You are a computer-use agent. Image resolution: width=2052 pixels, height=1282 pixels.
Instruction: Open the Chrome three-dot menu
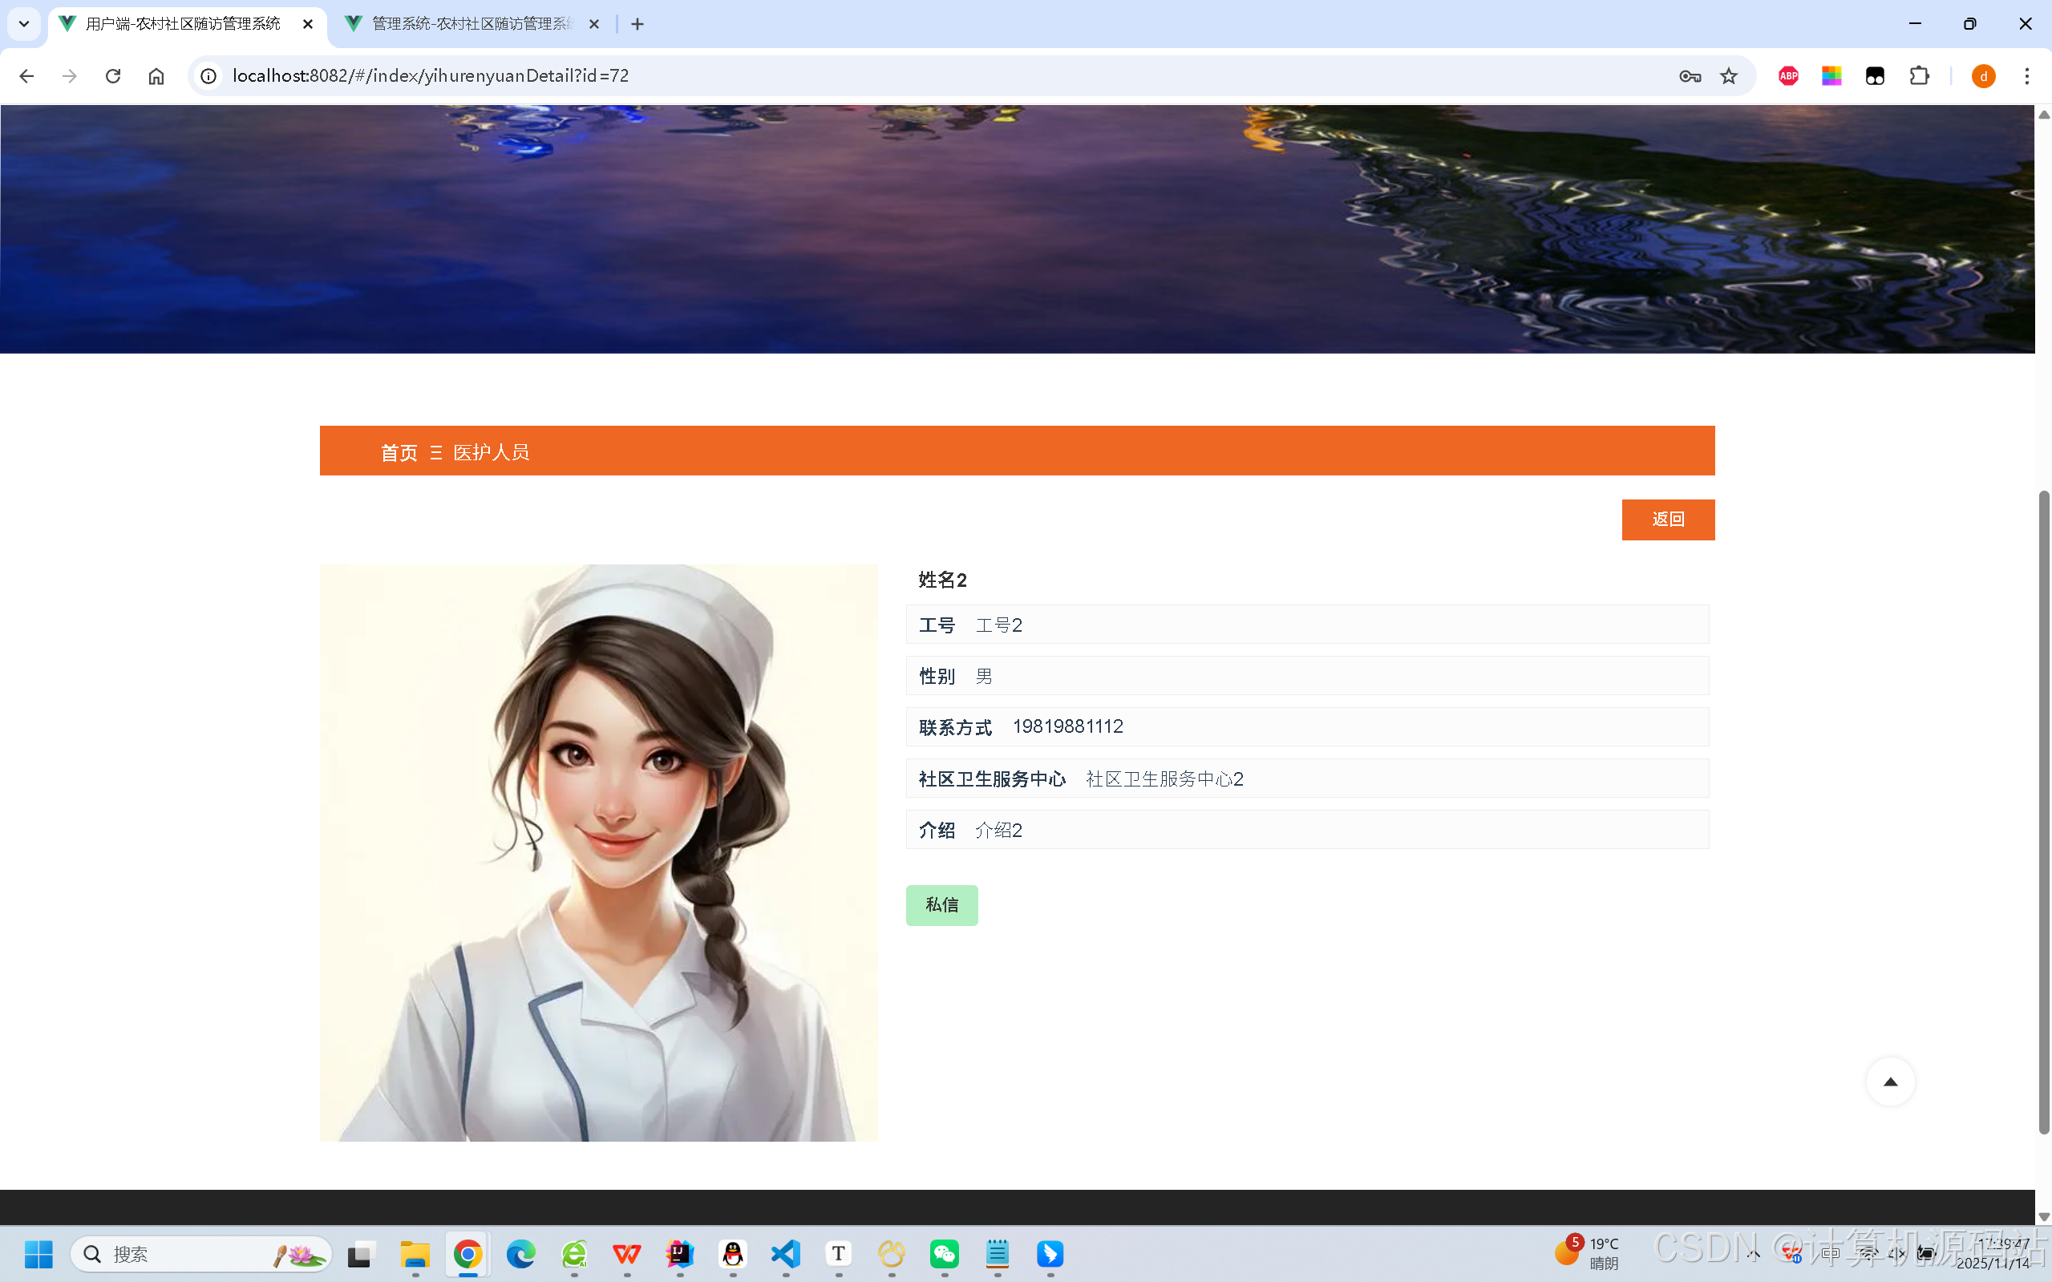coord(2027,76)
